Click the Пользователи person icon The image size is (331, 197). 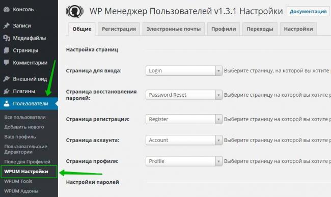[7, 103]
